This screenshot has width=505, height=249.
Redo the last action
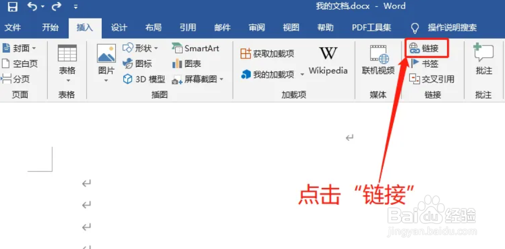pos(56,6)
